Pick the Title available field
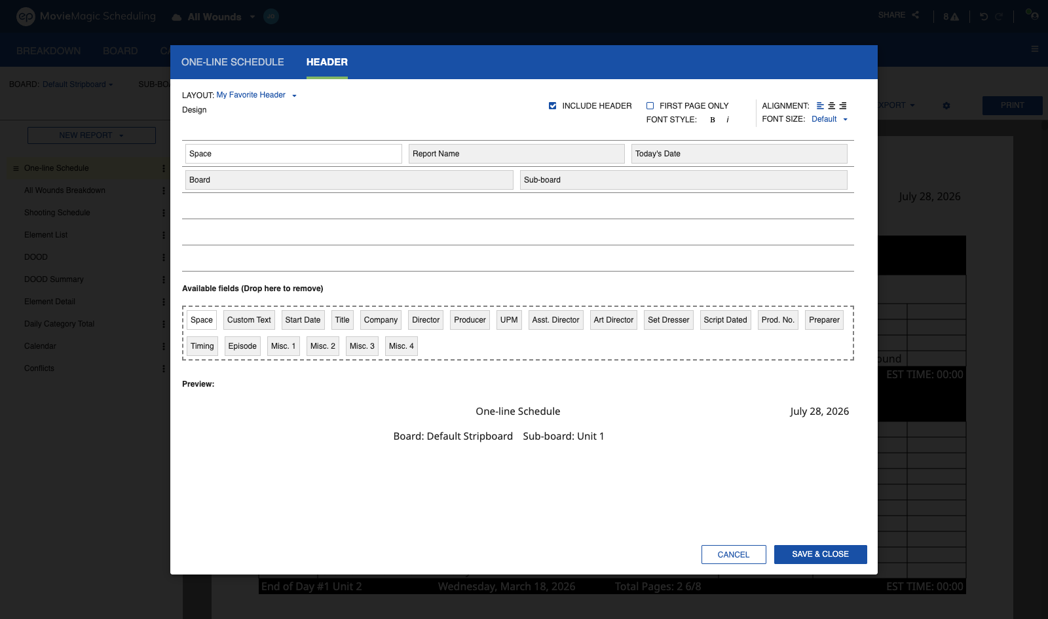Image resolution: width=1048 pixels, height=619 pixels. point(343,320)
